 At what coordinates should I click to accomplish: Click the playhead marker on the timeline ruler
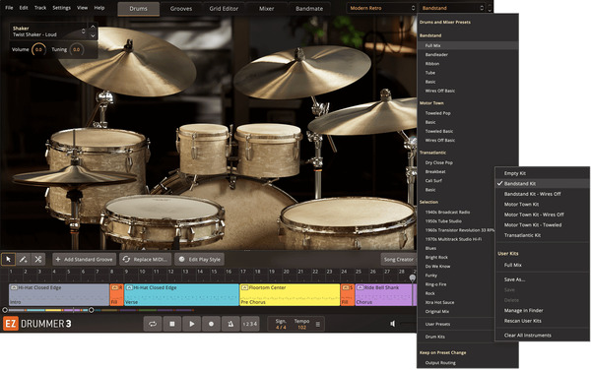tap(413, 277)
